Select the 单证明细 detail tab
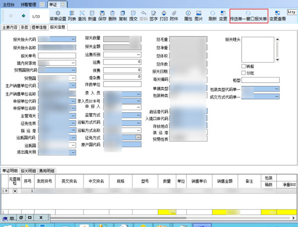The width and height of the screenshot is (298, 227). click(x=10, y=170)
